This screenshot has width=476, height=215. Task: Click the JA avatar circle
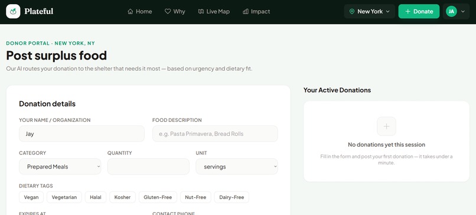[451, 12]
